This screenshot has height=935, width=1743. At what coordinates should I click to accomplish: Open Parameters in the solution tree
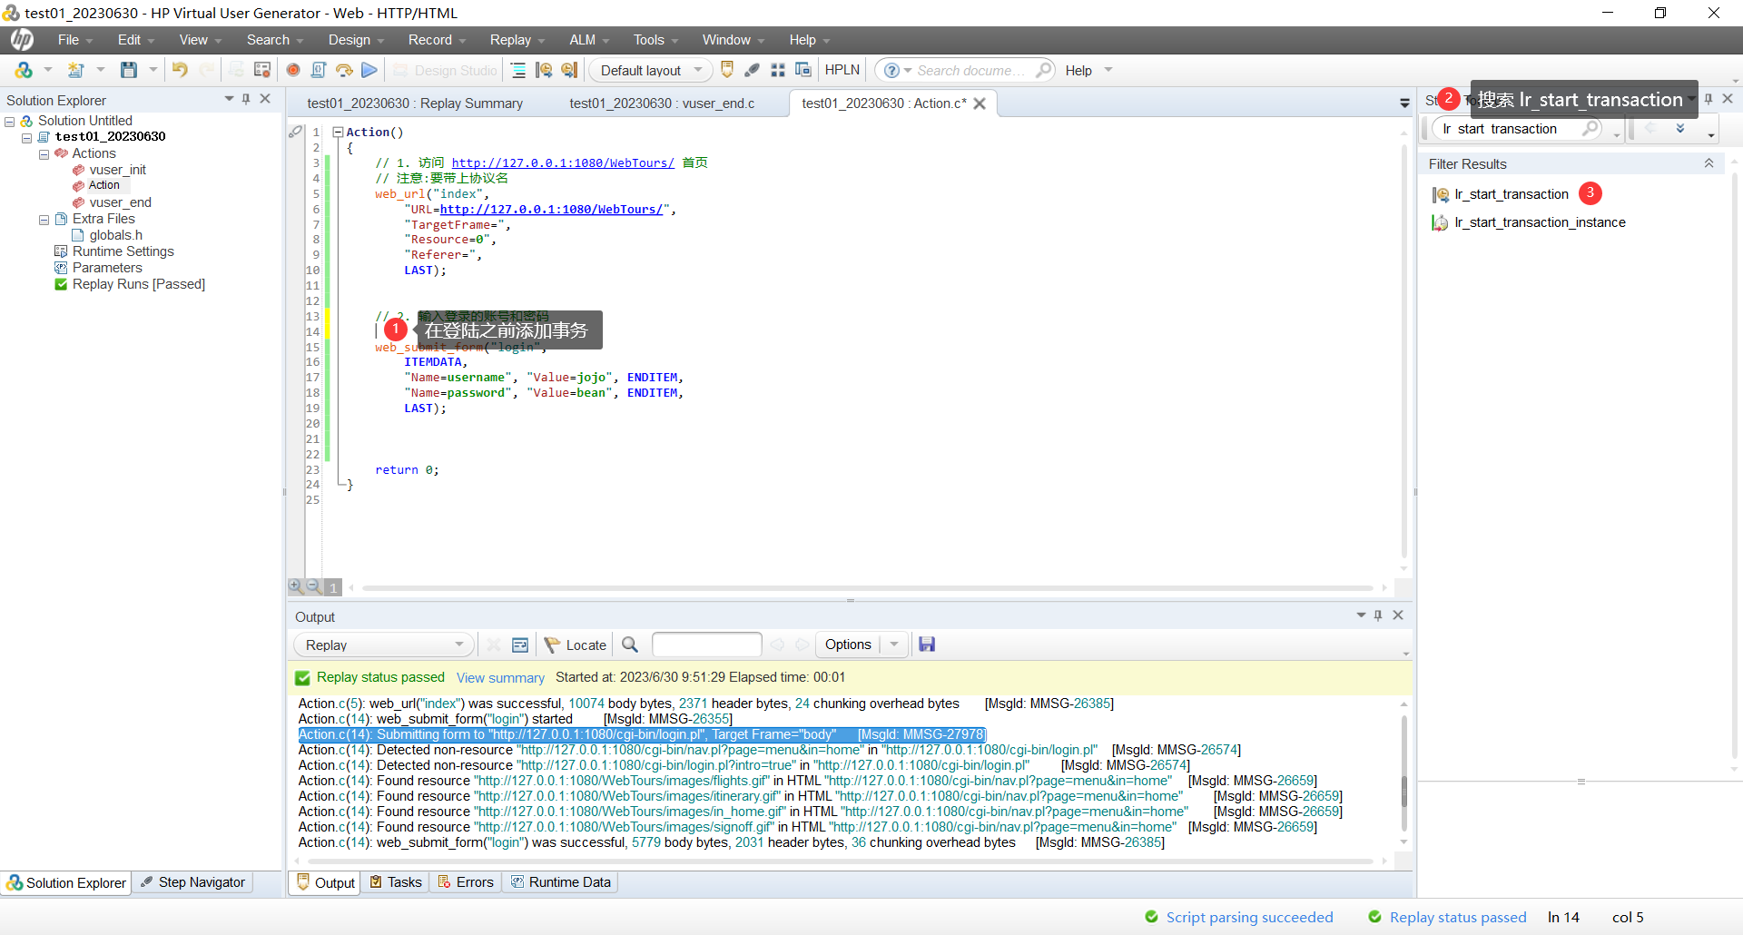point(107,268)
